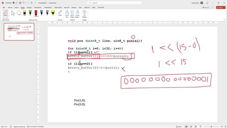The height and width of the screenshot is (128, 227).
Task: Save the presentation with the Save icon
Action: coord(20,3)
